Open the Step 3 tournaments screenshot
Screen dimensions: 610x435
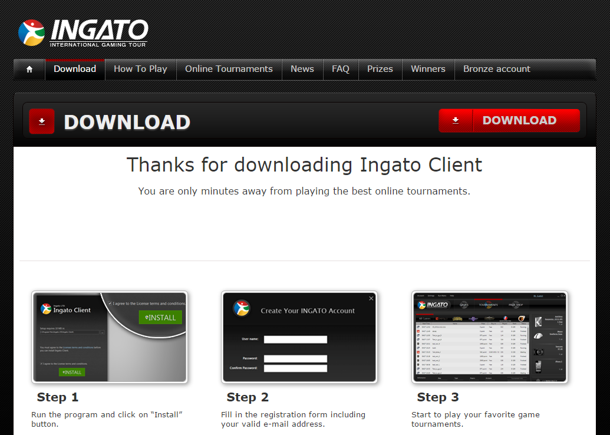point(490,337)
